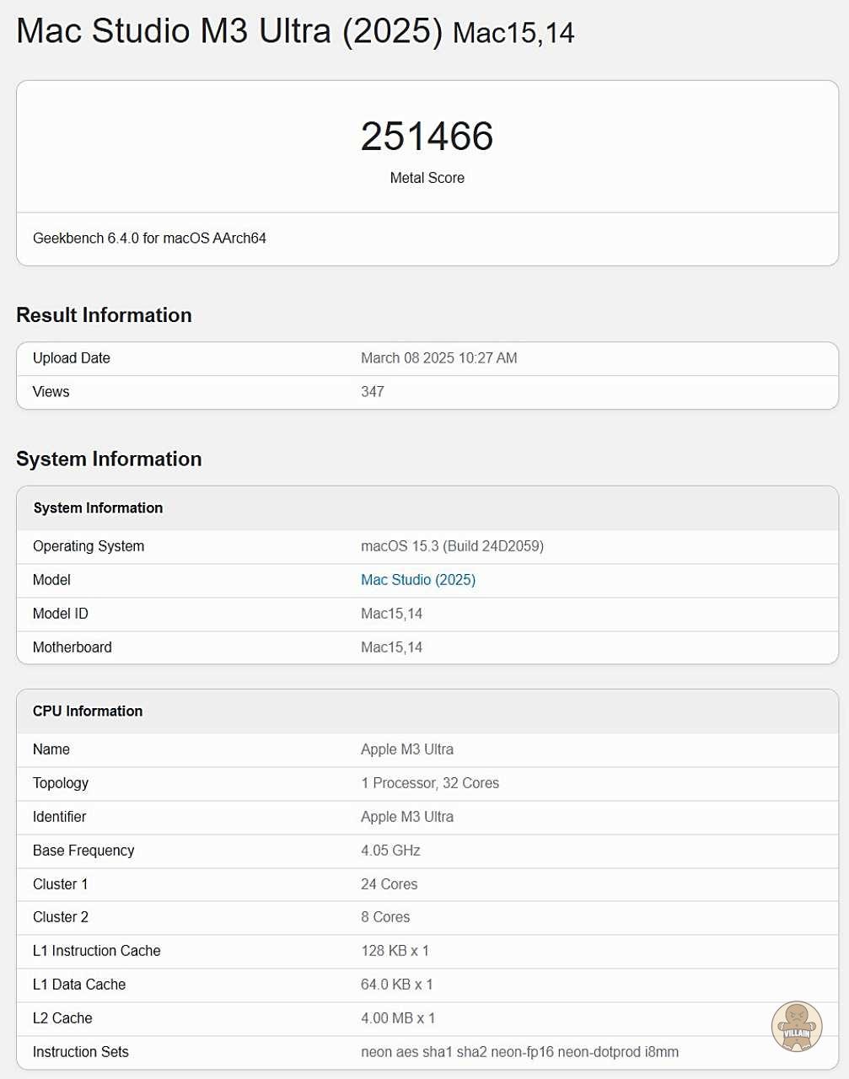Click the 251466 Metal Score number

coord(427,137)
